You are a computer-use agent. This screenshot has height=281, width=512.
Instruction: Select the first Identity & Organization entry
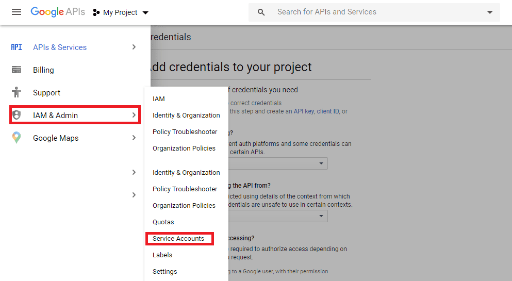186,115
